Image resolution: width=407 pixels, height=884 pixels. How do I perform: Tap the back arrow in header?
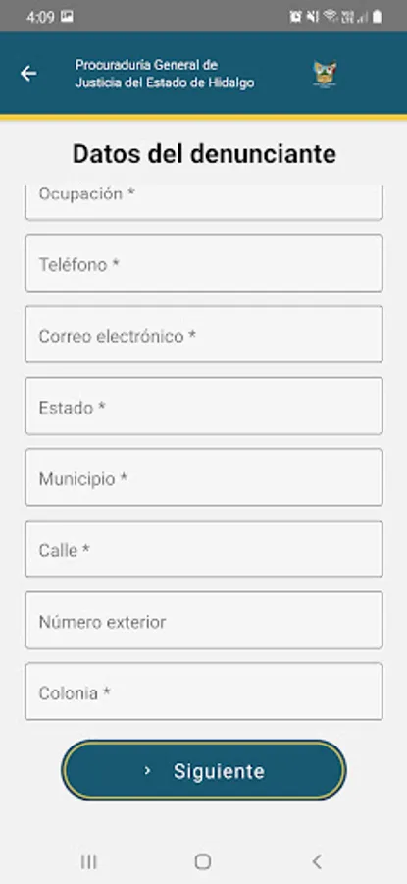pos(28,74)
